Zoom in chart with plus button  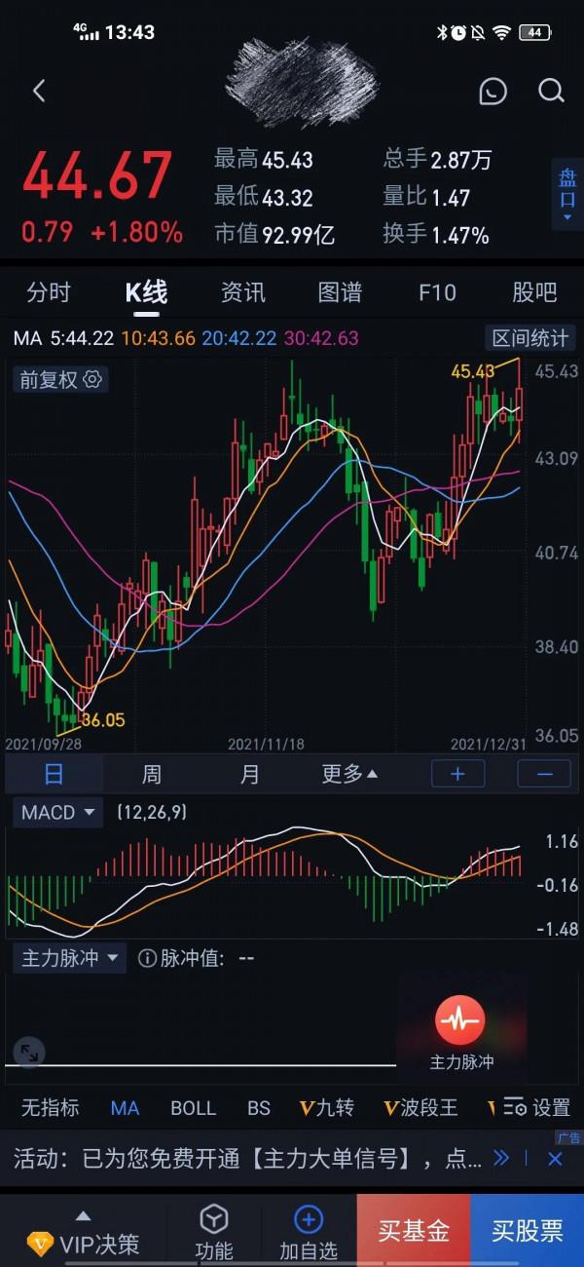(x=457, y=774)
